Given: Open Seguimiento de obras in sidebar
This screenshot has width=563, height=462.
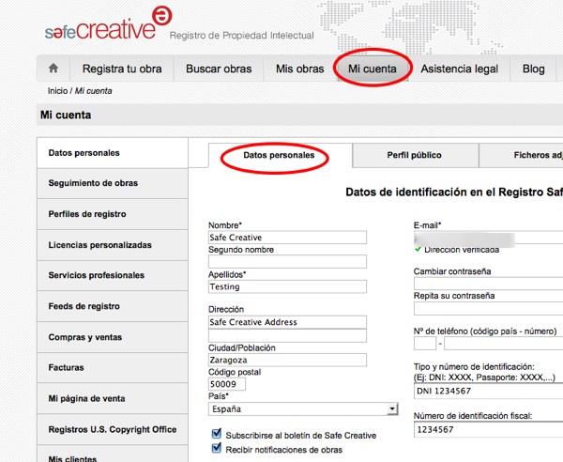Looking at the screenshot, I should point(94,183).
